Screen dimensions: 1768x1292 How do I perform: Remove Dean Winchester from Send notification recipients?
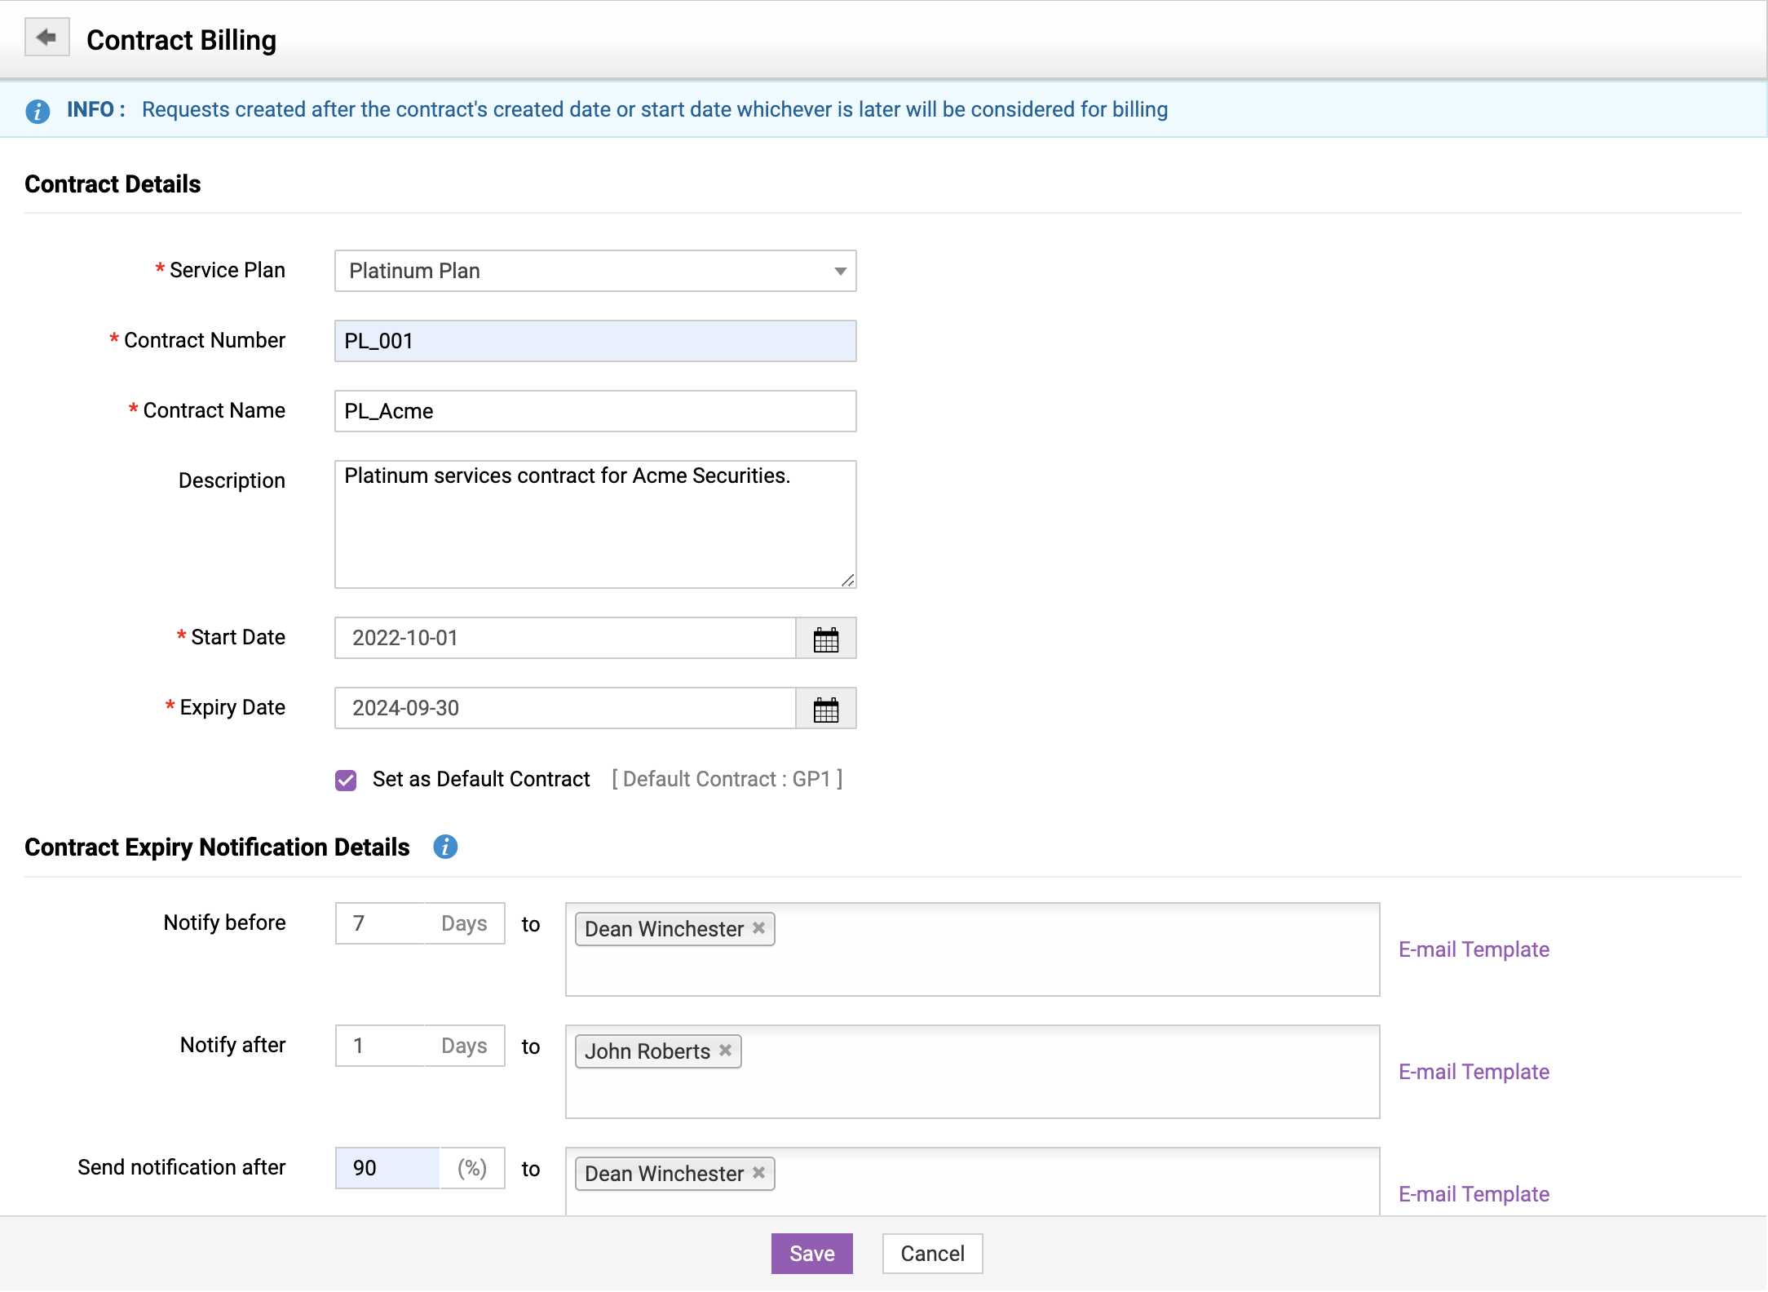(758, 1173)
